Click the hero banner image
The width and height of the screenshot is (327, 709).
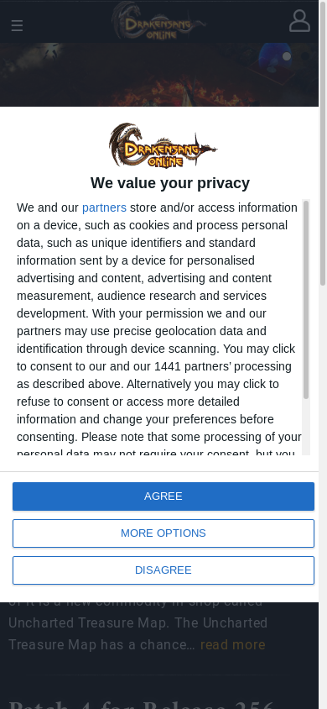point(159,75)
